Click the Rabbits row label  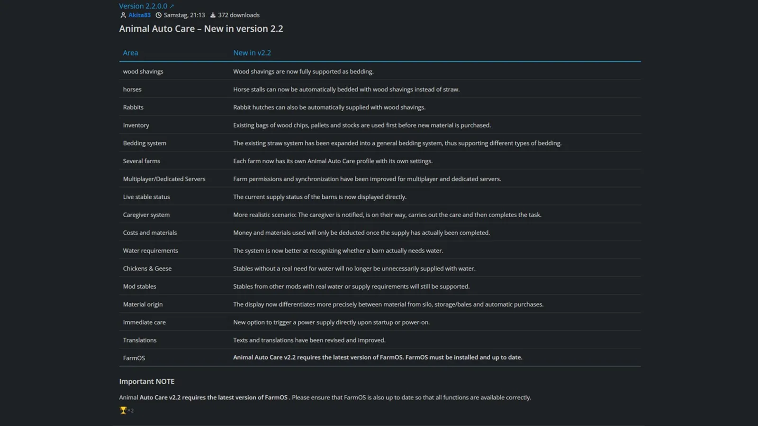[133, 107]
